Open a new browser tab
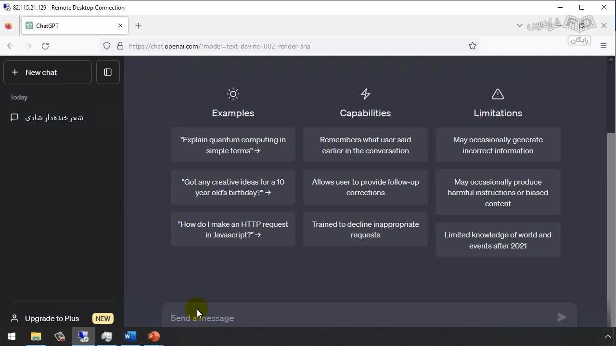Image resolution: width=616 pixels, height=346 pixels. point(138,25)
